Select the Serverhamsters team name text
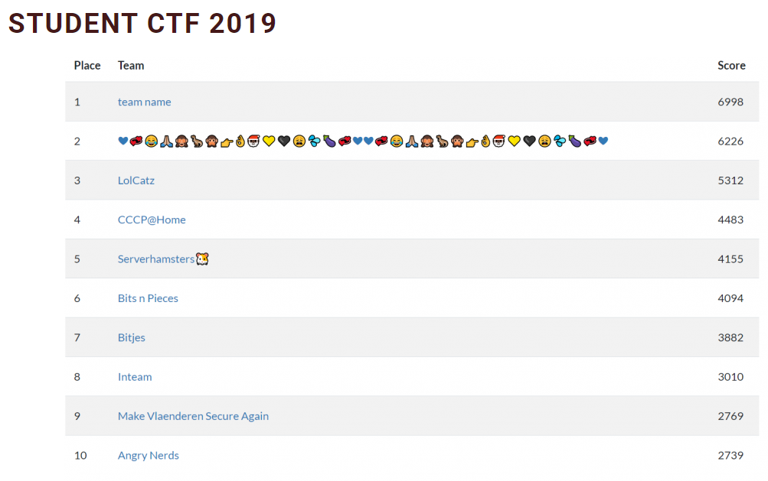The width and height of the screenshot is (768, 481). point(156,259)
